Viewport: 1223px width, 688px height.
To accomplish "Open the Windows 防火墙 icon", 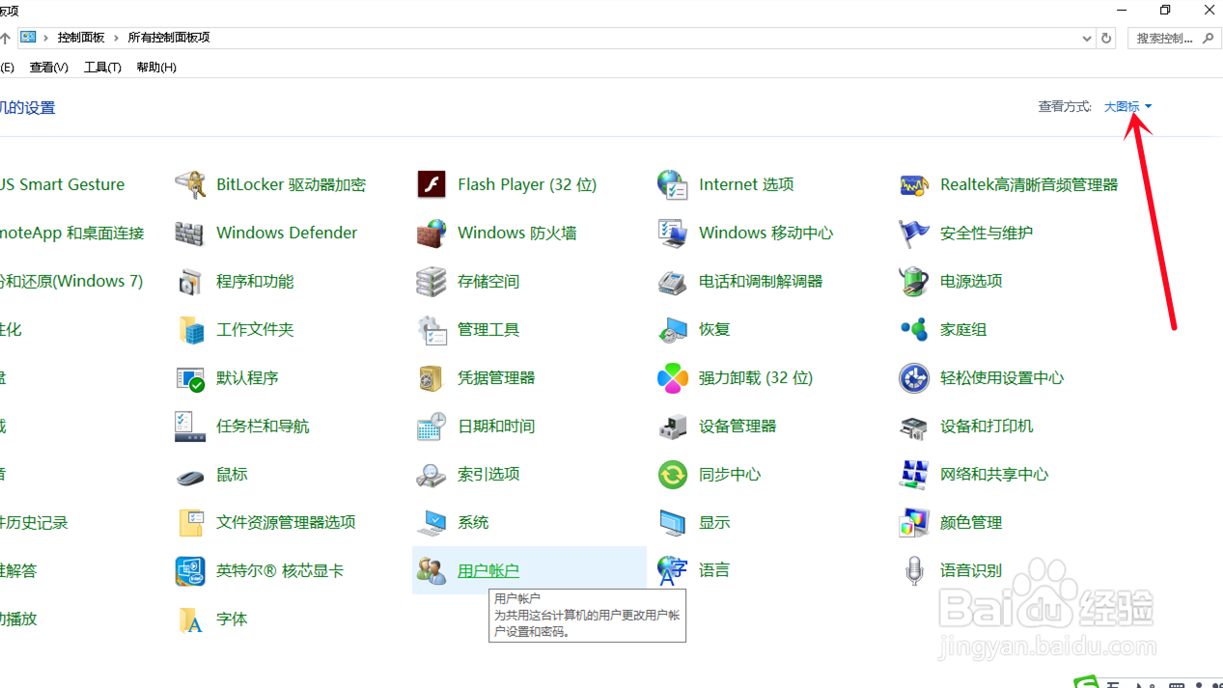I will click(431, 233).
